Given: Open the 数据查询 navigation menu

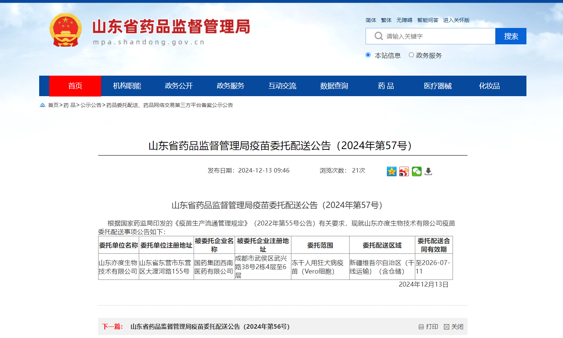Looking at the screenshot, I should pyautogui.click(x=334, y=86).
